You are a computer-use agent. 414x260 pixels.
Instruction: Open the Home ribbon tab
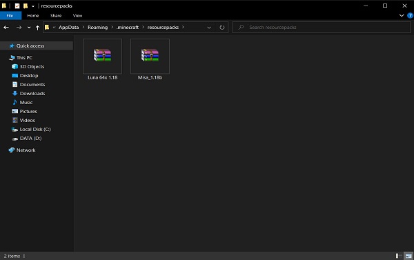pyautogui.click(x=33, y=16)
